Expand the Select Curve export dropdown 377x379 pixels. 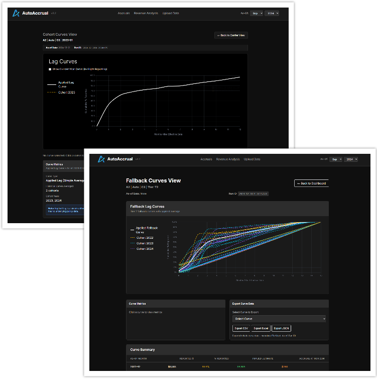[279, 319]
